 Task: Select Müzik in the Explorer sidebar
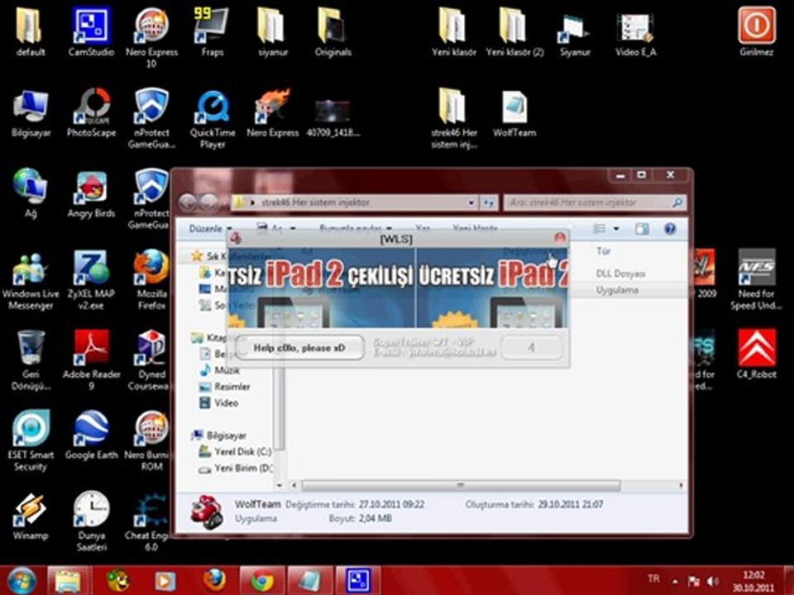pos(222,370)
